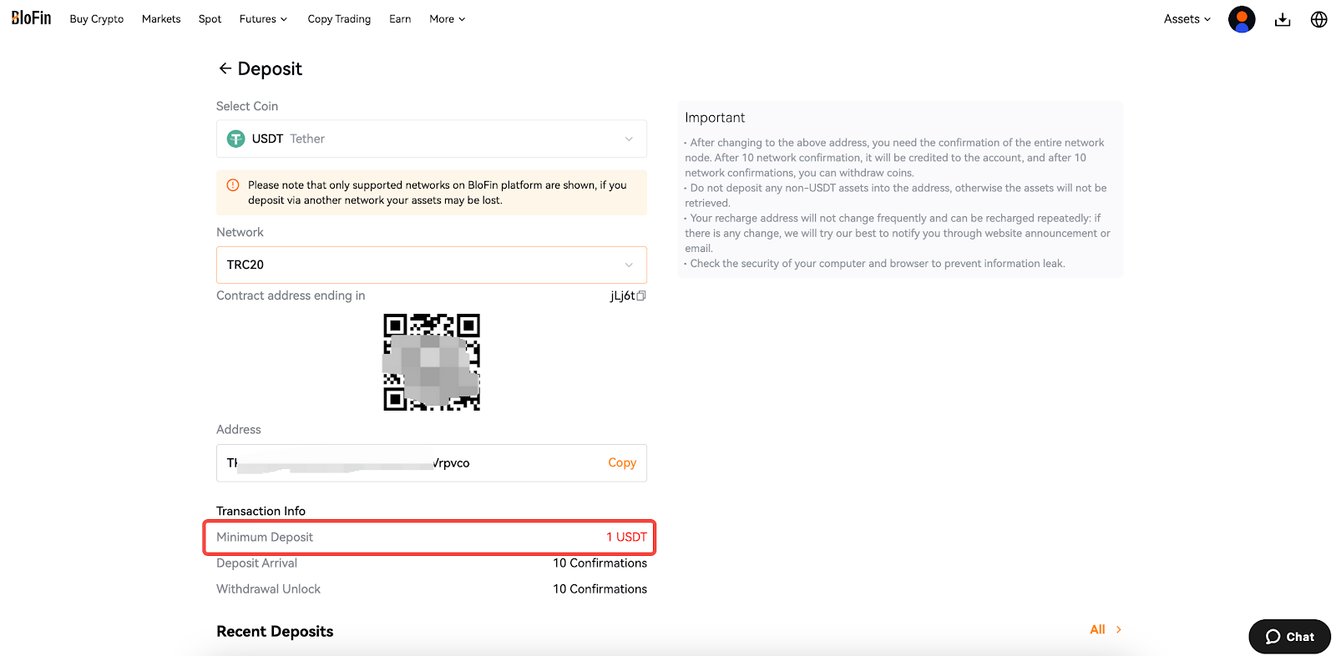Click the BloFin logo
This screenshot has height=656, width=1336.
point(31,18)
